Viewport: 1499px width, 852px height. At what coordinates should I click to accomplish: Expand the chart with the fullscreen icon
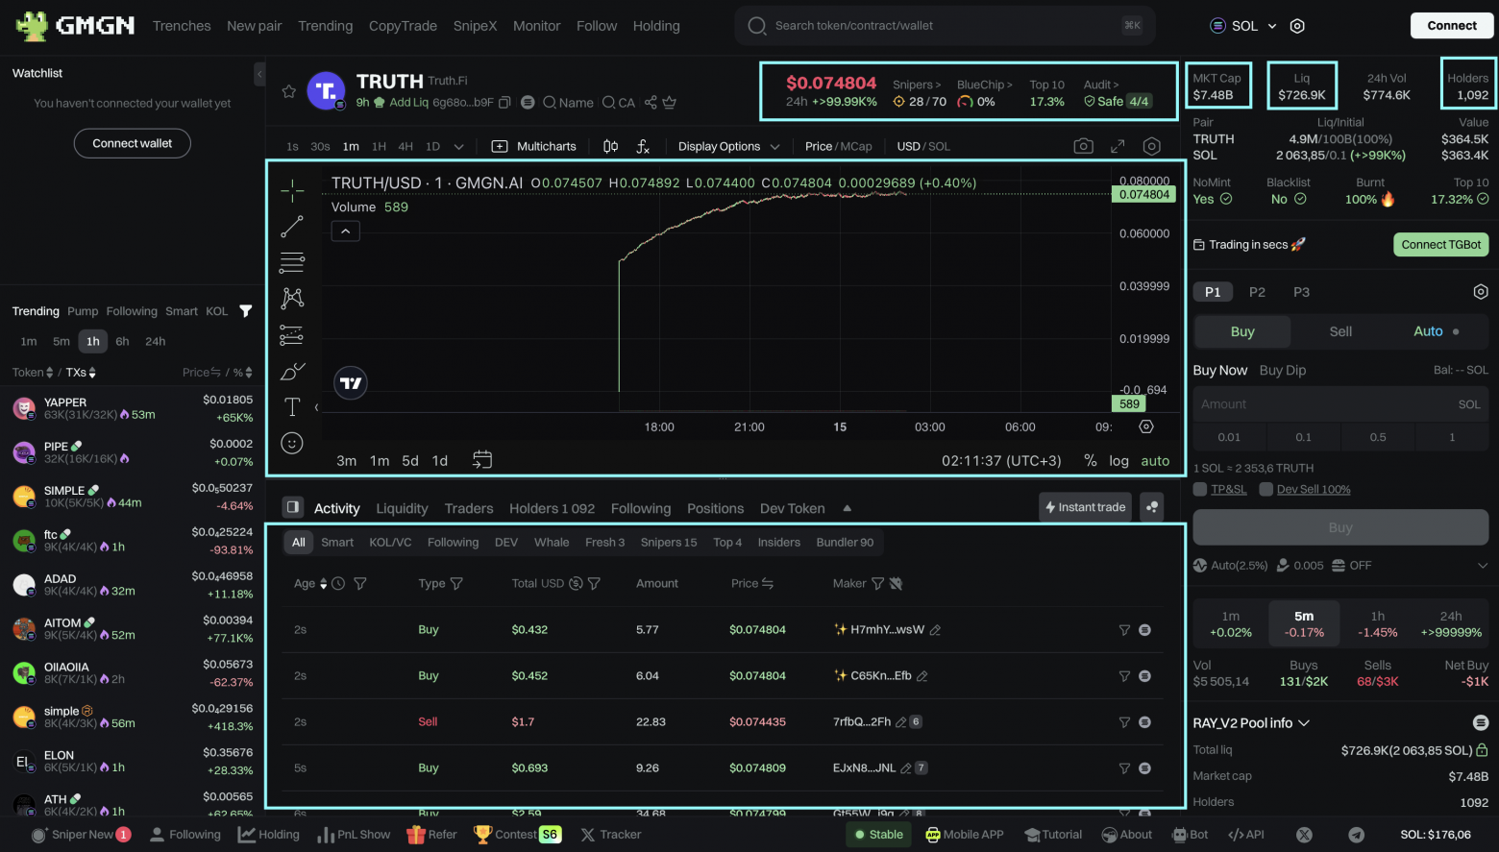point(1117,145)
